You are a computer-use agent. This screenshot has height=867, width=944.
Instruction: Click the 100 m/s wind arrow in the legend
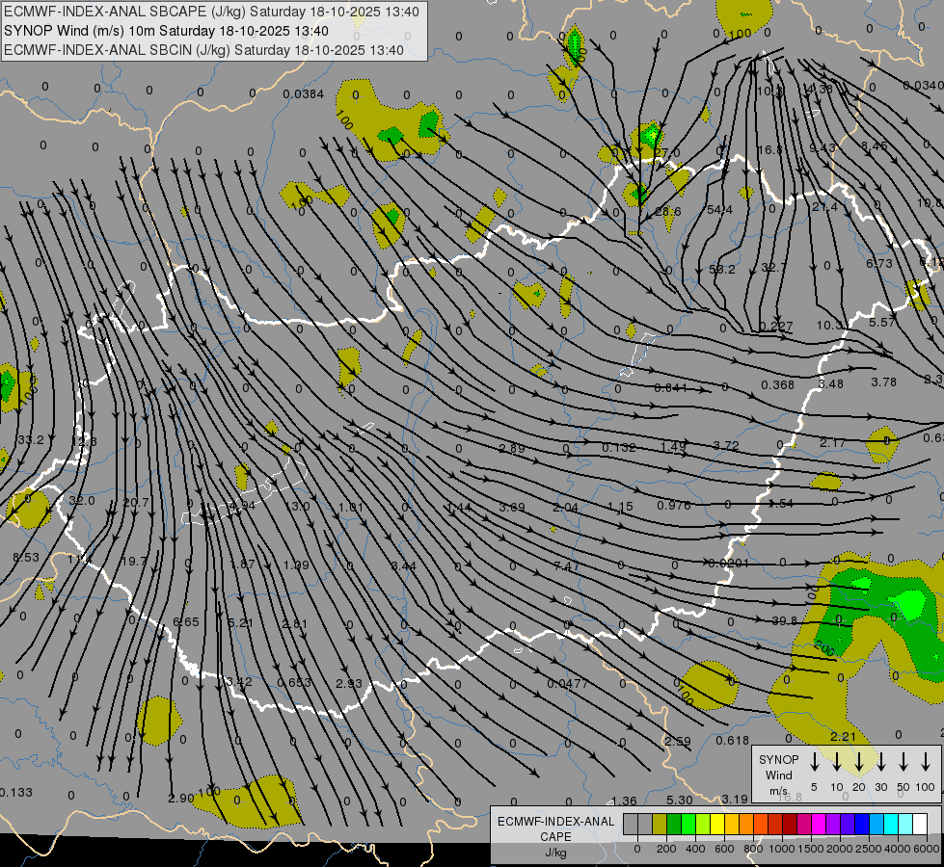tap(926, 761)
